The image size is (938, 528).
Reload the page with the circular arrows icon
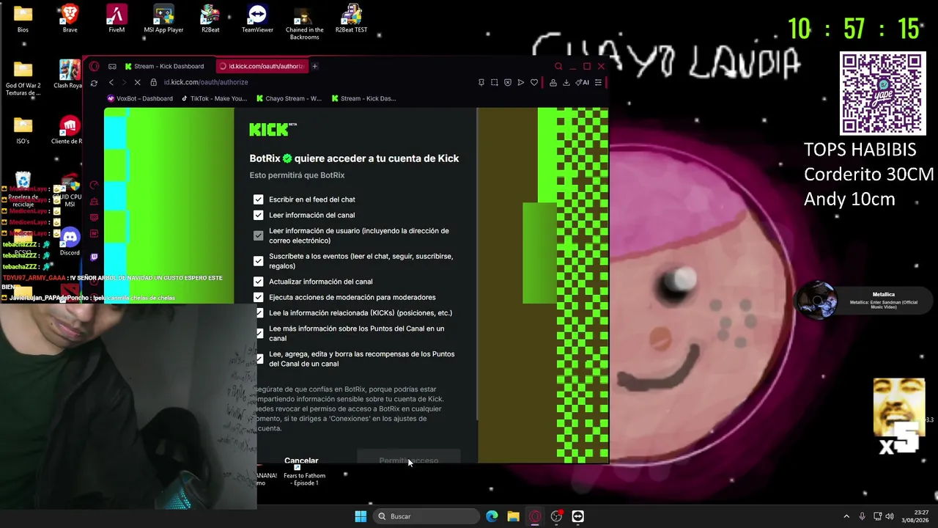(x=94, y=83)
